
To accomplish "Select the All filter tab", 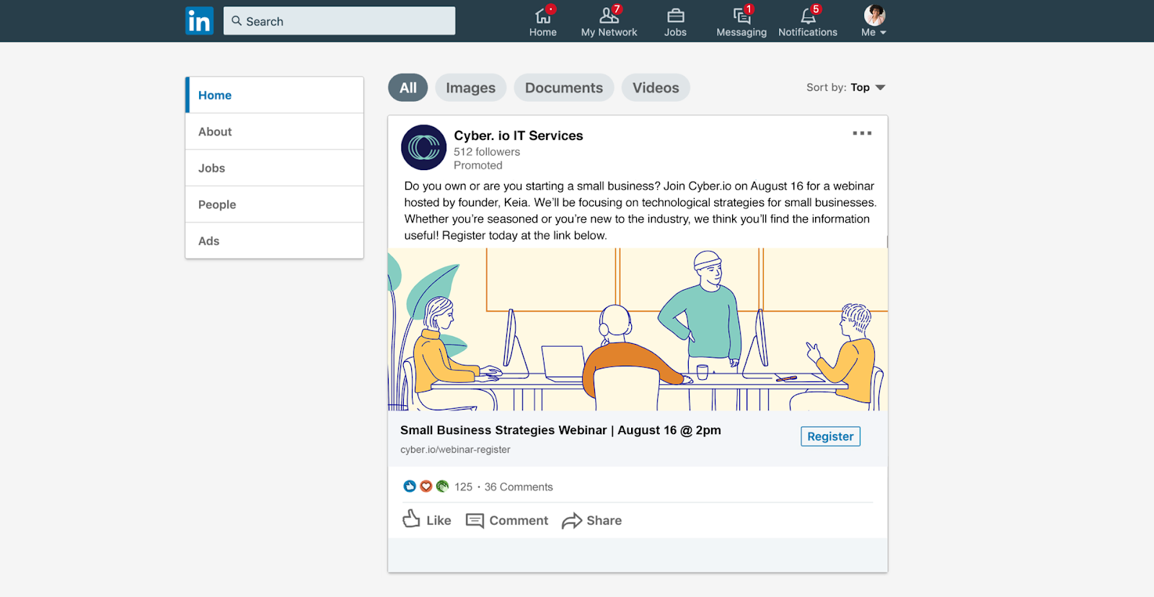I will pos(408,88).
